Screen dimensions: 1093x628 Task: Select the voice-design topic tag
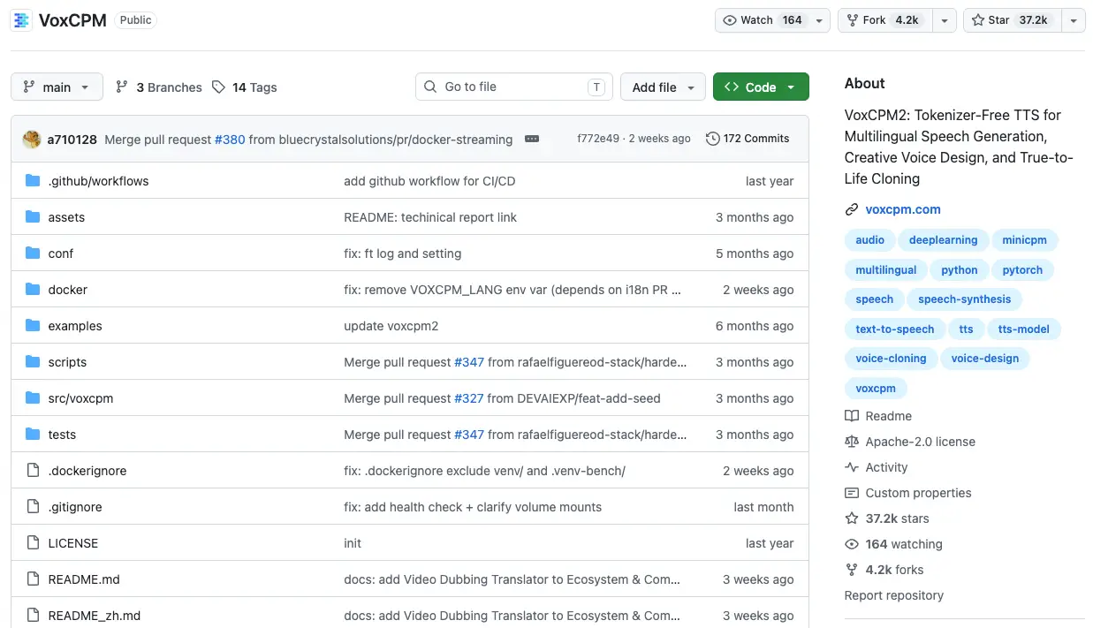985,359
